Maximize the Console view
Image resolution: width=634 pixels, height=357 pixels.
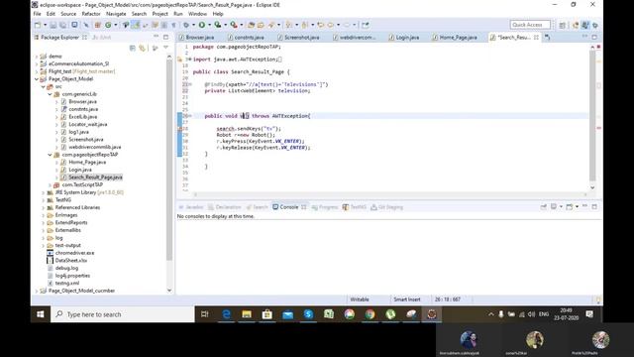(x=594, y=207)
